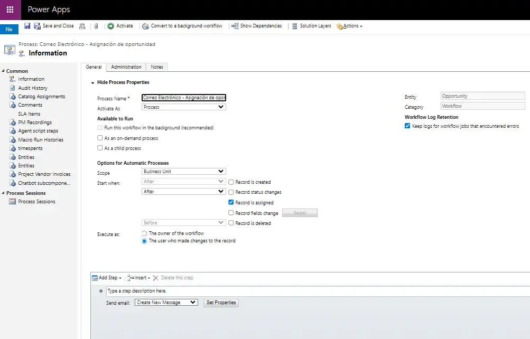Uncheck Record is assigned trigger

tap(231, 202)
